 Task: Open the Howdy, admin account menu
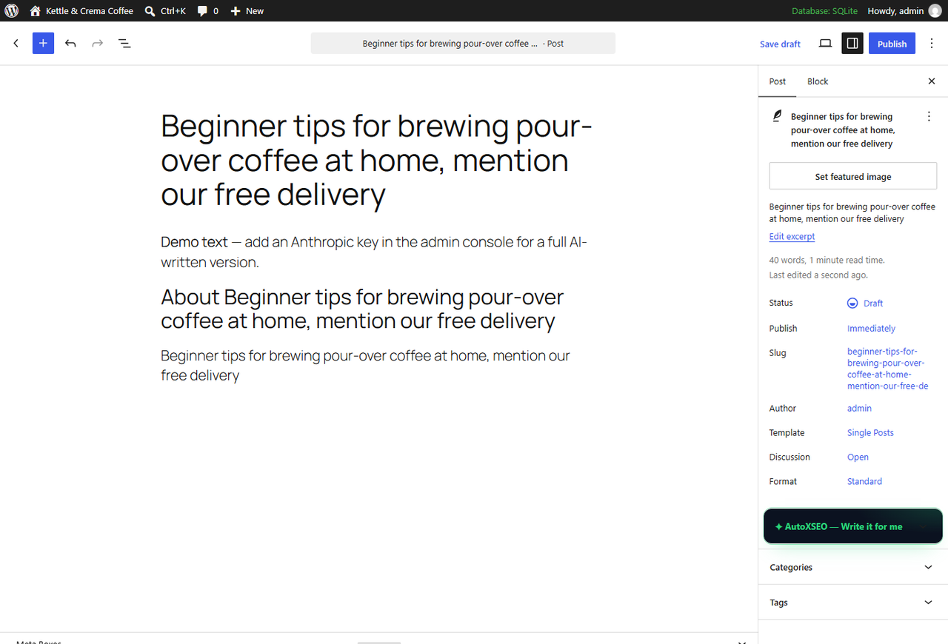tap(904, 11)
